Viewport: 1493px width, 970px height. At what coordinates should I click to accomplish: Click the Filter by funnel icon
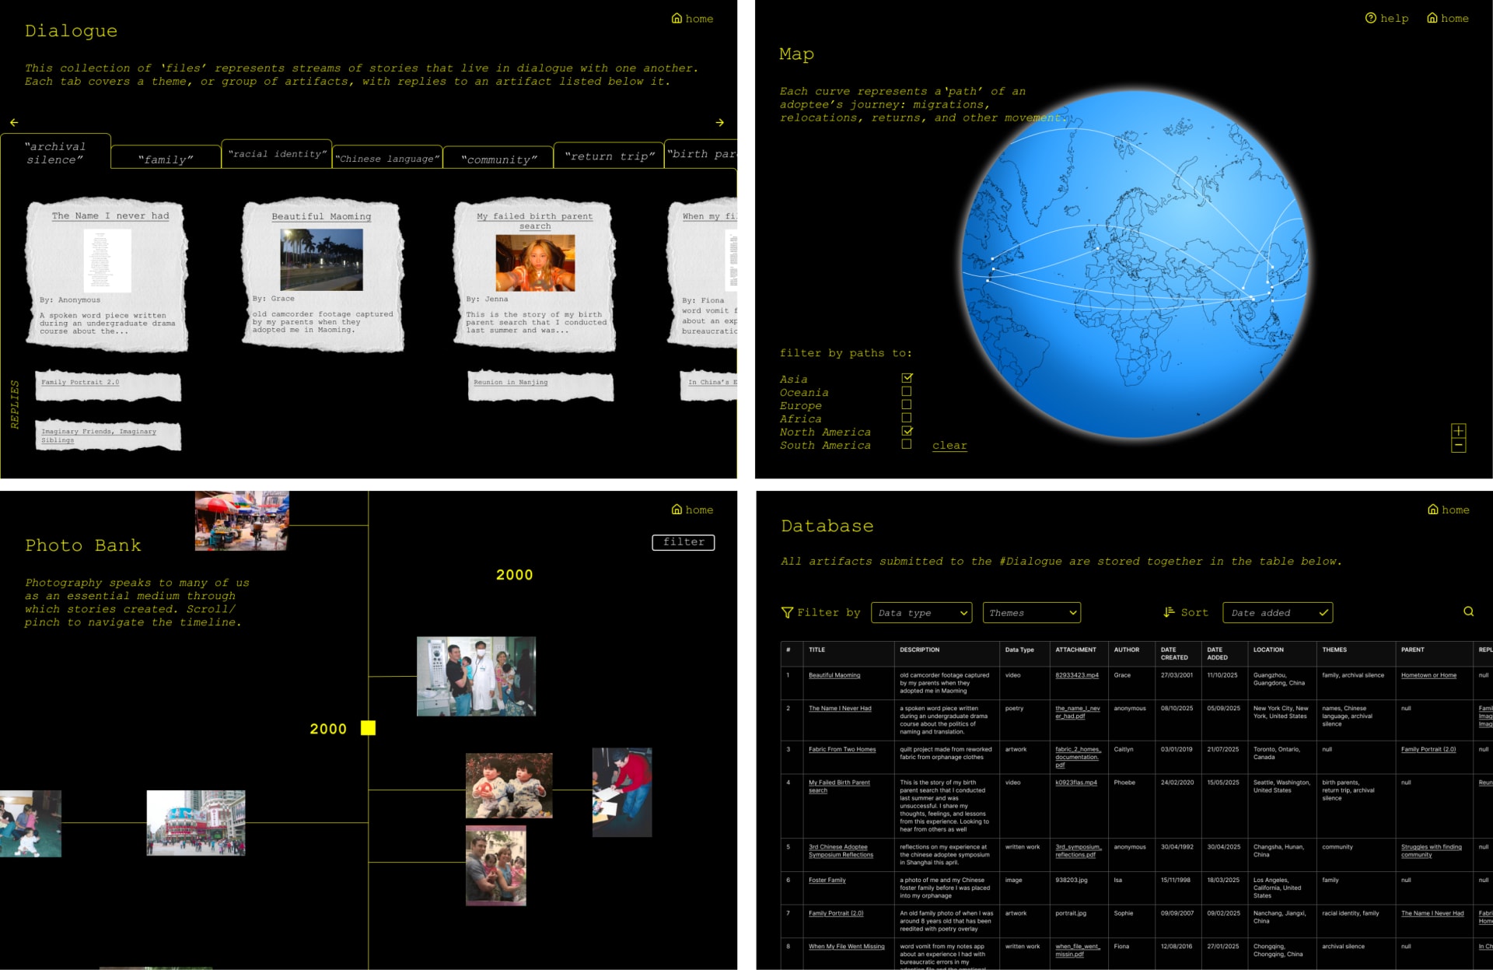[787, 613]
